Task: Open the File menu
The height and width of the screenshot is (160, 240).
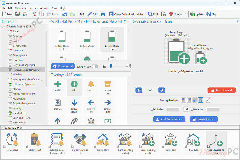Action: point(3,8)
